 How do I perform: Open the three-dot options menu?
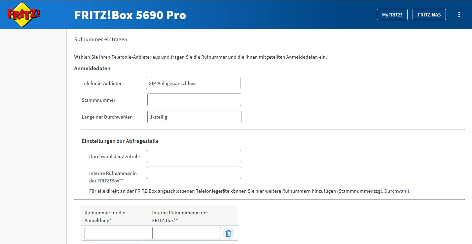[x=458, y=14]
